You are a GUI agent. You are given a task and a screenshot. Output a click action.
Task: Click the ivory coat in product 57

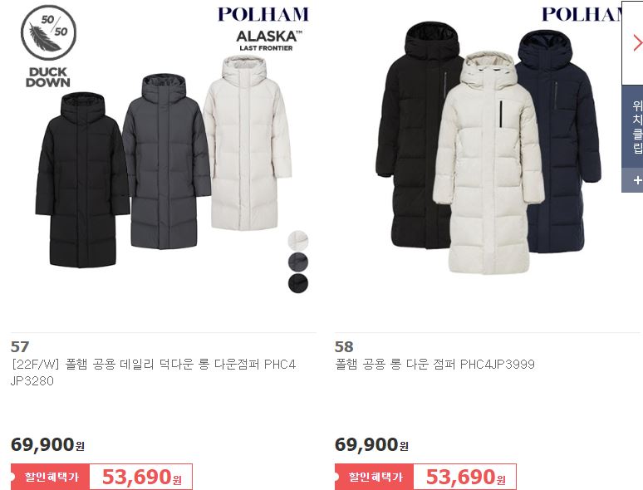[248, 143]
